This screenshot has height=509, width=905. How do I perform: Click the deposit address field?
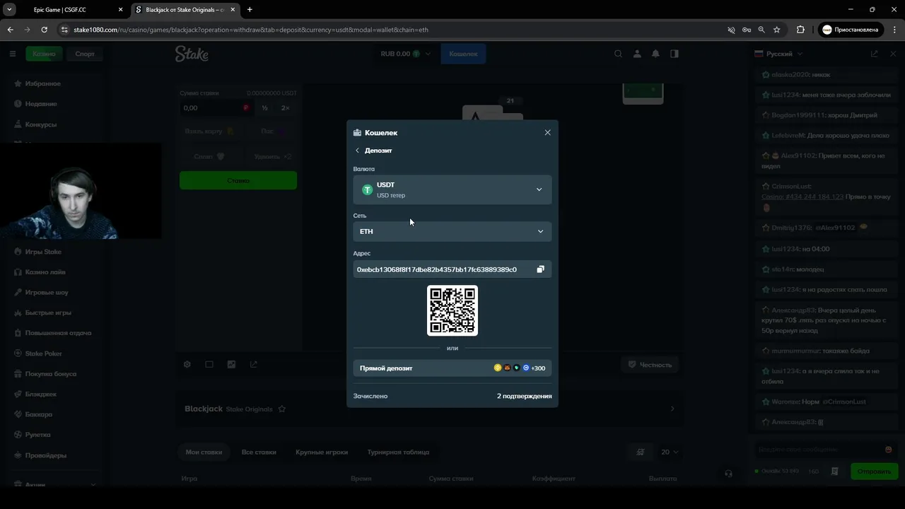(443, 269)
